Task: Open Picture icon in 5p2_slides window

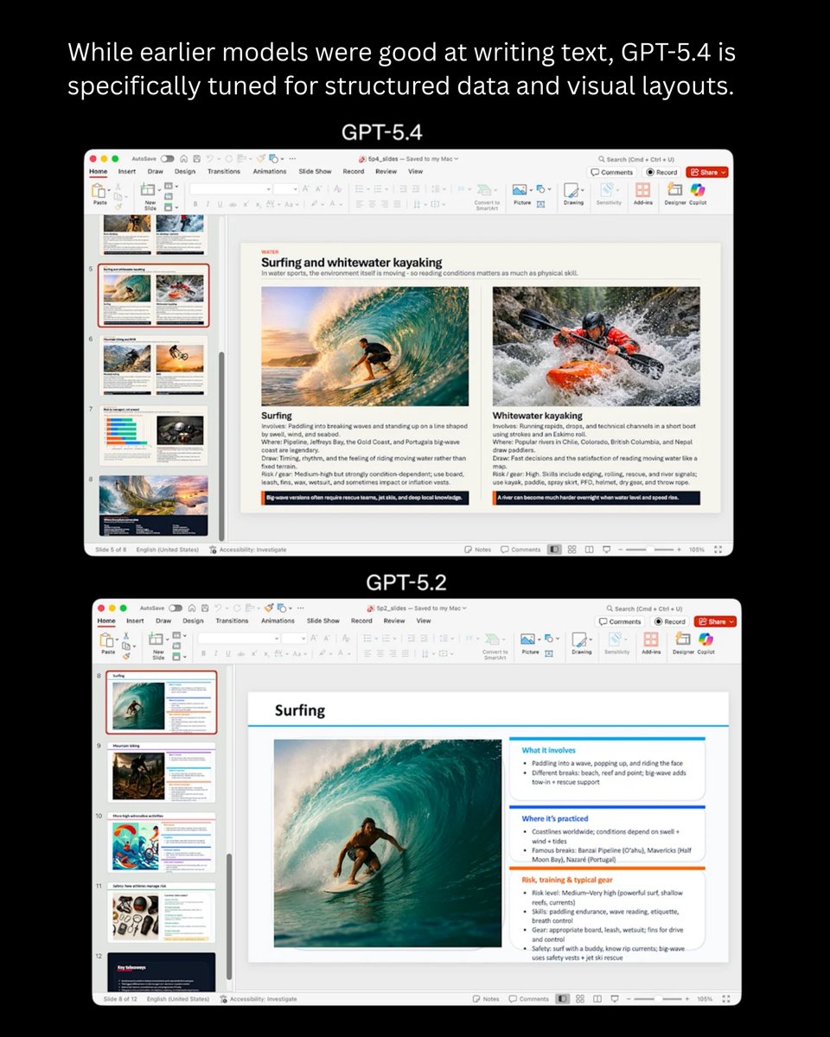Action: pyautogui.click(x=529, y=639)
